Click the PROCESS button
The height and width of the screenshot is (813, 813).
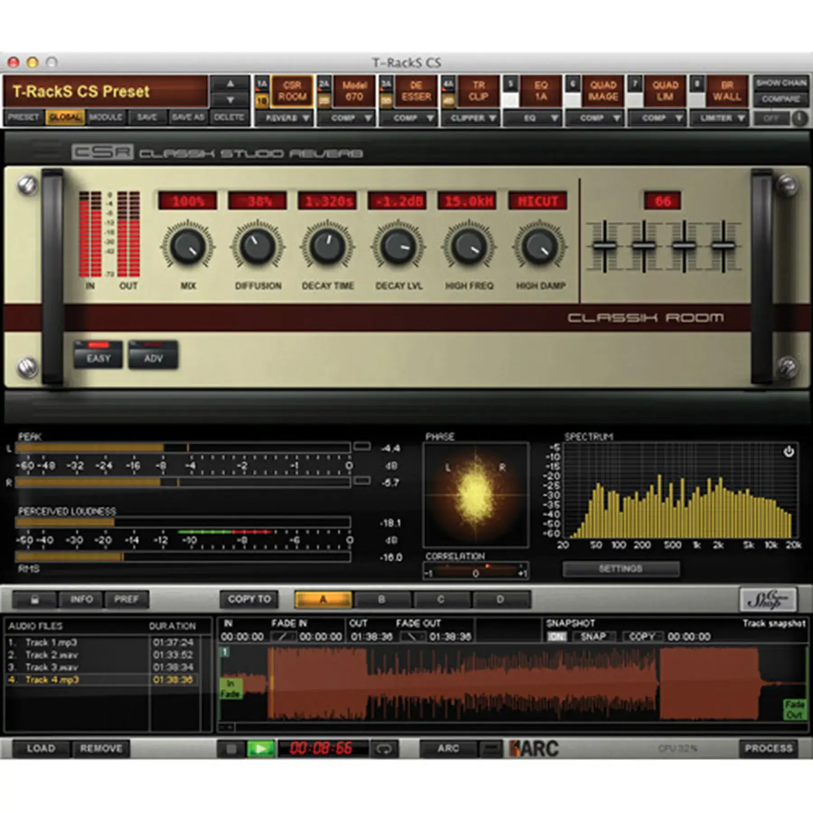coord(768,748)
